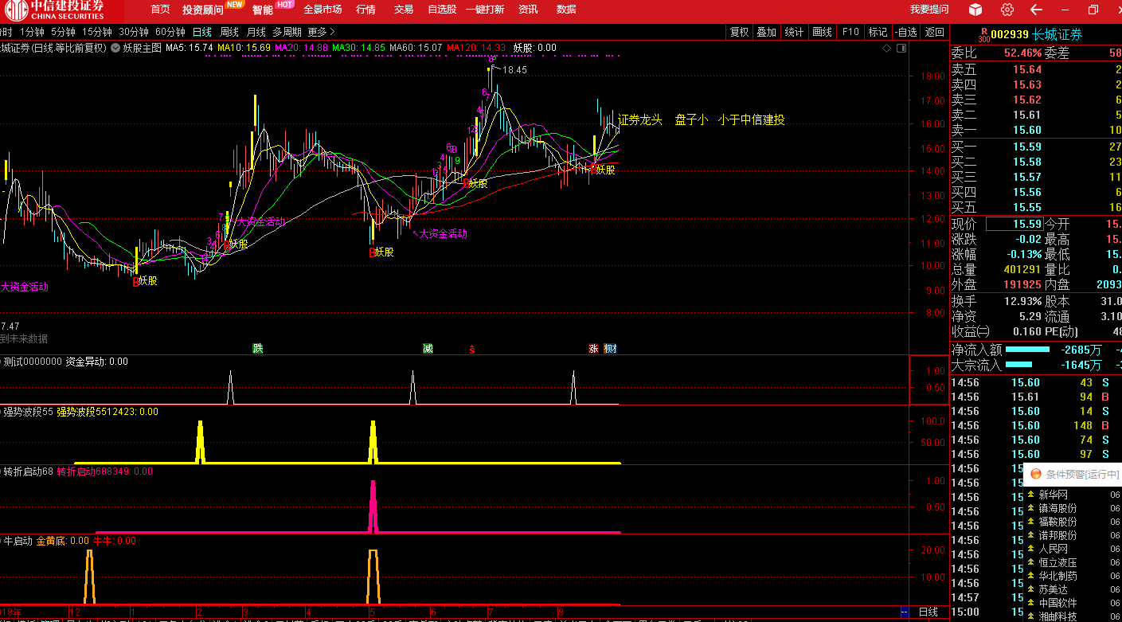
Task: Click the 条件预警 orange alert icon
Action: point(1036,474)
